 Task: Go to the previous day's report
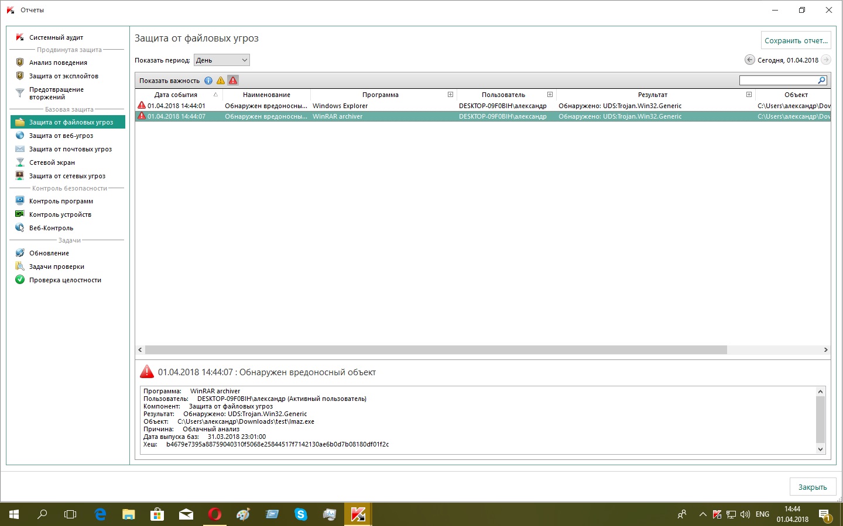[x=750, y=60]
